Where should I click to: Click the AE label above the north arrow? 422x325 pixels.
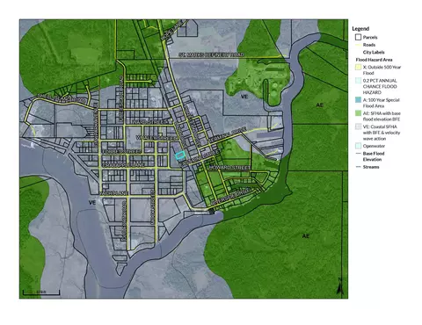306,235
